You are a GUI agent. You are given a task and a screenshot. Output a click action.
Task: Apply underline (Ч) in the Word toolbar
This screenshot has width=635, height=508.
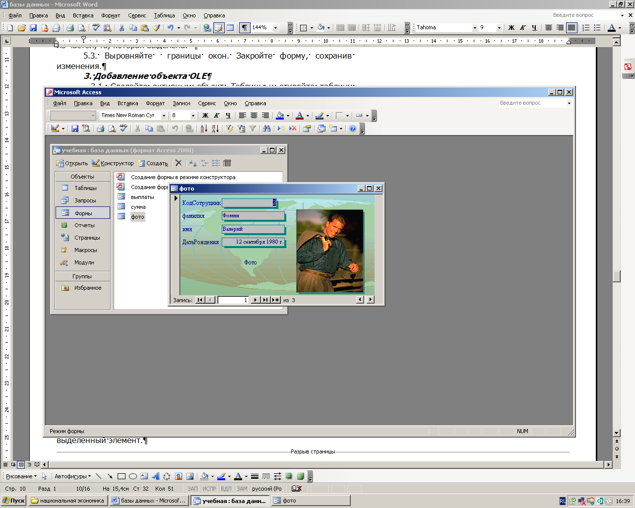click(534, 28)
